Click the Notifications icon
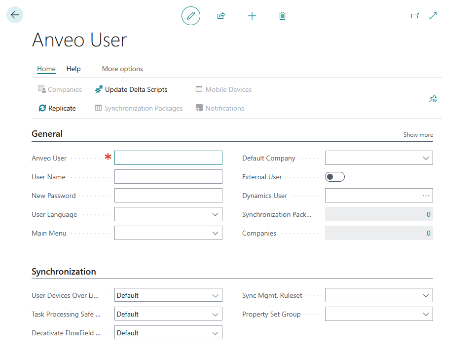Screen dimensions: 473x361 [199, 108]
